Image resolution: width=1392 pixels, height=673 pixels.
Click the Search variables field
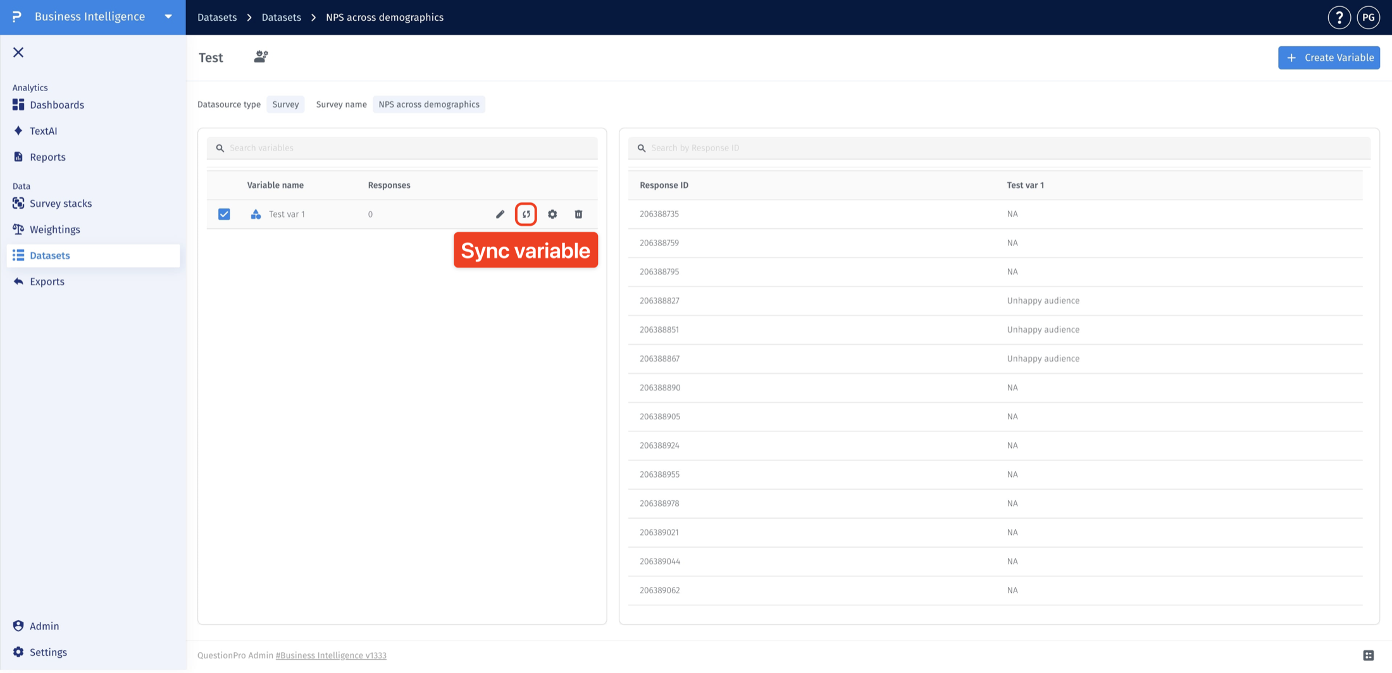pos(402,148)
